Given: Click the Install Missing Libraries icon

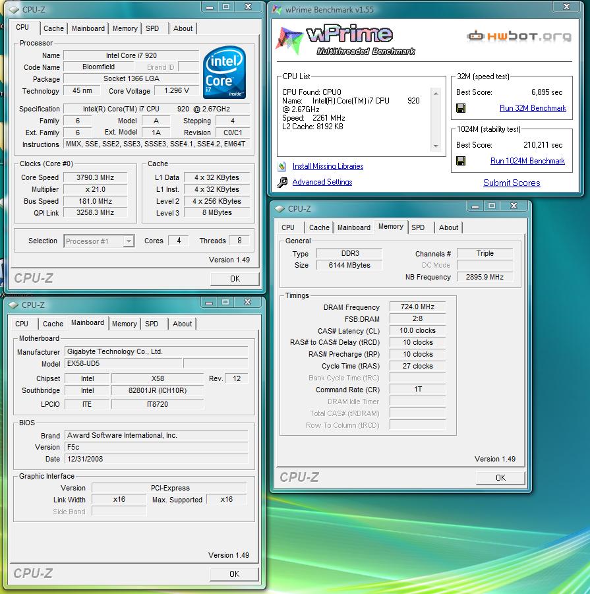Looking at the screenshot, I should tap(281, 166).
